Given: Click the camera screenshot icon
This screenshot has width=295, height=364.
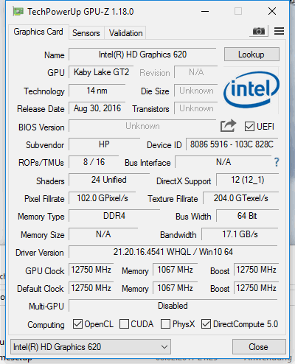Looking at the screenshot, I should click(x=259, y=31).
